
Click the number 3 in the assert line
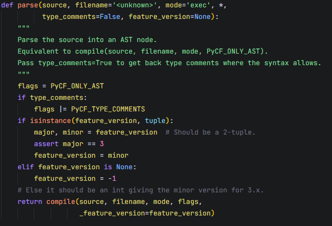point(103,144)
